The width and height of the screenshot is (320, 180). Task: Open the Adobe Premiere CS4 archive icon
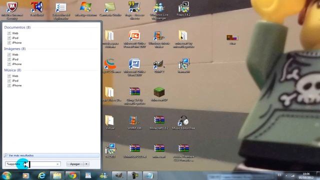(183, 152)
